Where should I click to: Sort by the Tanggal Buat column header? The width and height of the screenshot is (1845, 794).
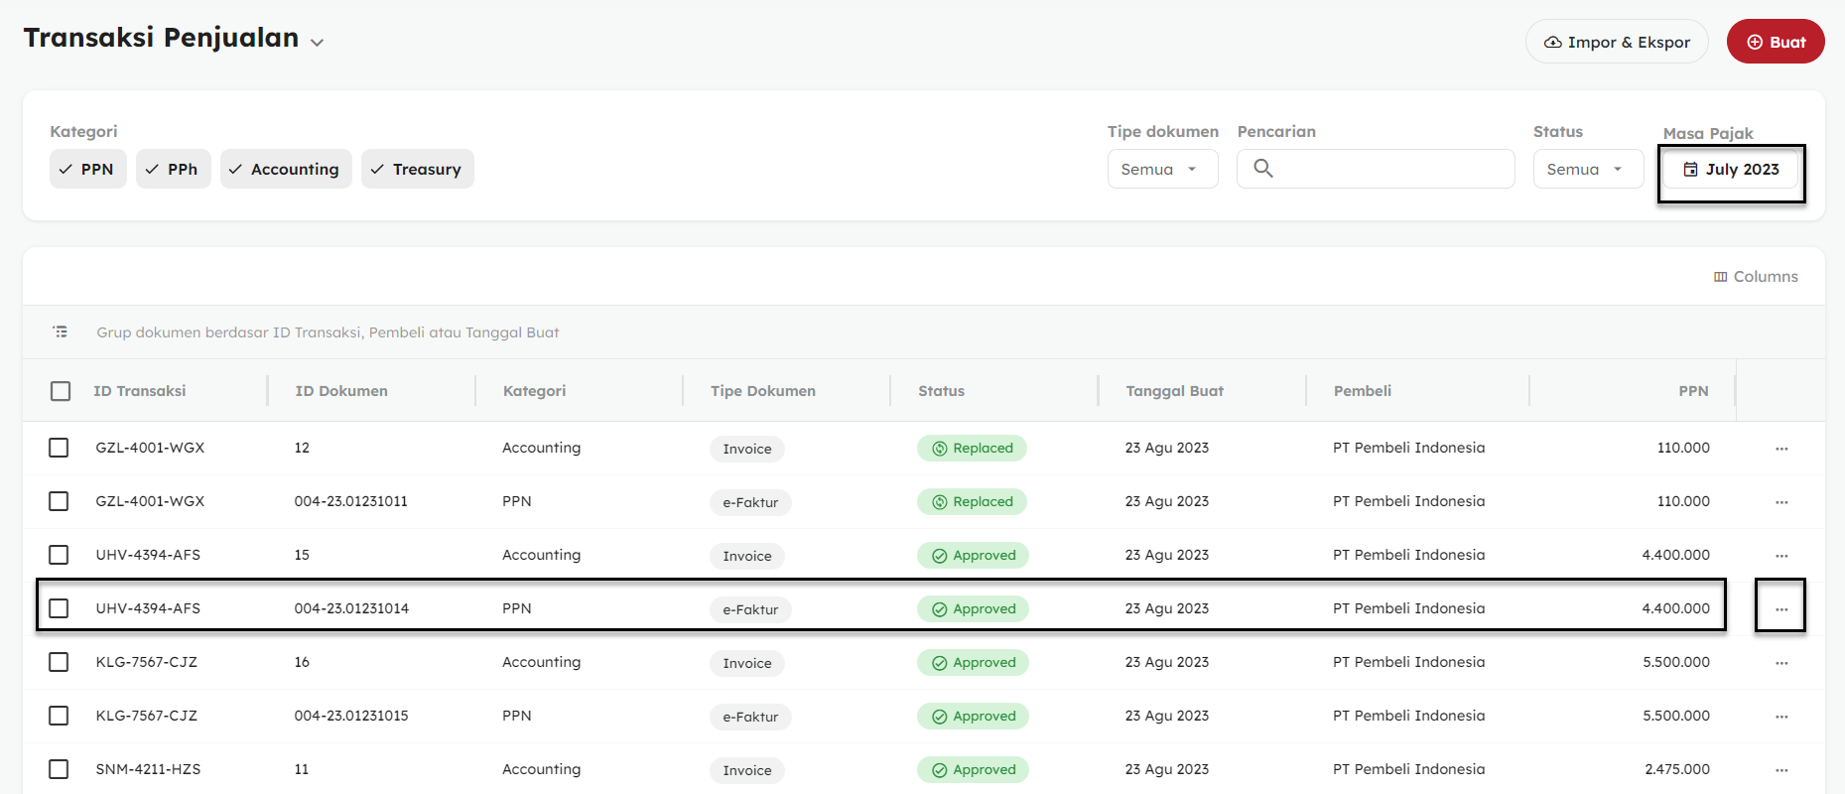pyautogui.click(x=1174, y=391)
